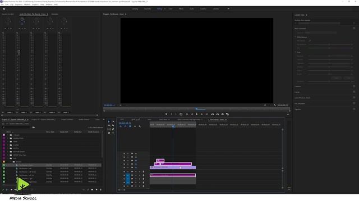
Task: Switch Project panel to List View
Action: coord(7,190)
